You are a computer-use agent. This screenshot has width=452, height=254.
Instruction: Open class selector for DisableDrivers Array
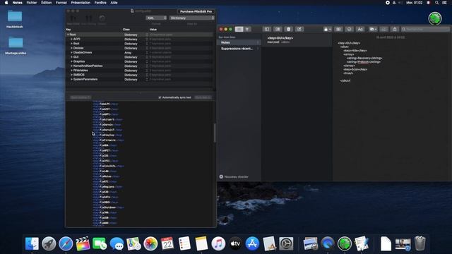point(147,53)
